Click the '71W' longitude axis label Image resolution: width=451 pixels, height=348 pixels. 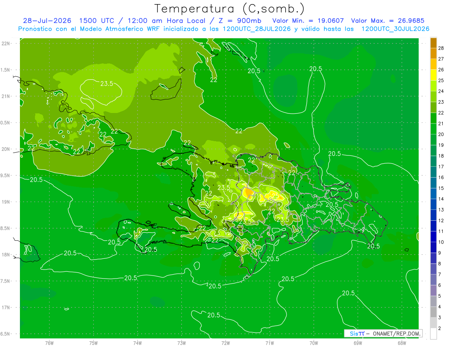point(269,343)
